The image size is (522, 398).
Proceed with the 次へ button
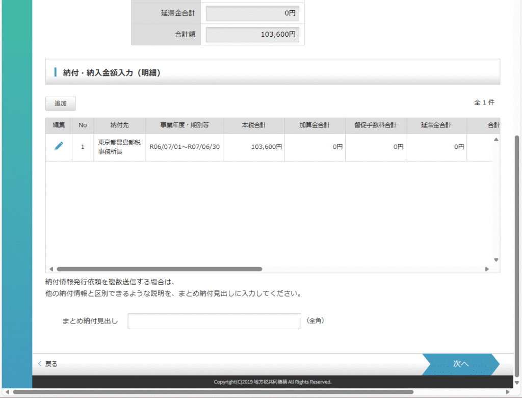point(460,364)
